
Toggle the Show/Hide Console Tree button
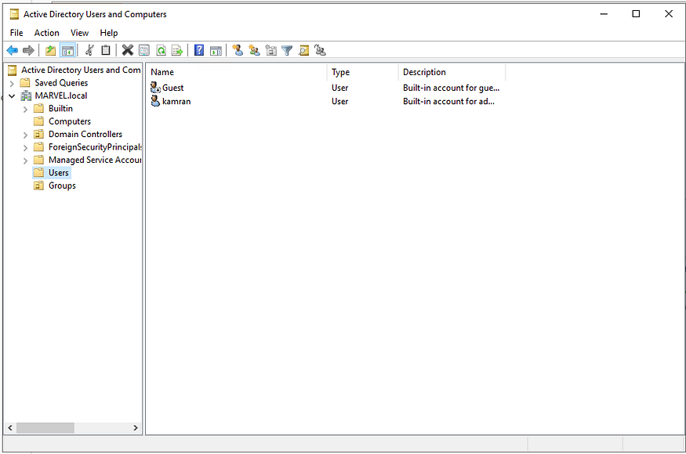[67, 50]
